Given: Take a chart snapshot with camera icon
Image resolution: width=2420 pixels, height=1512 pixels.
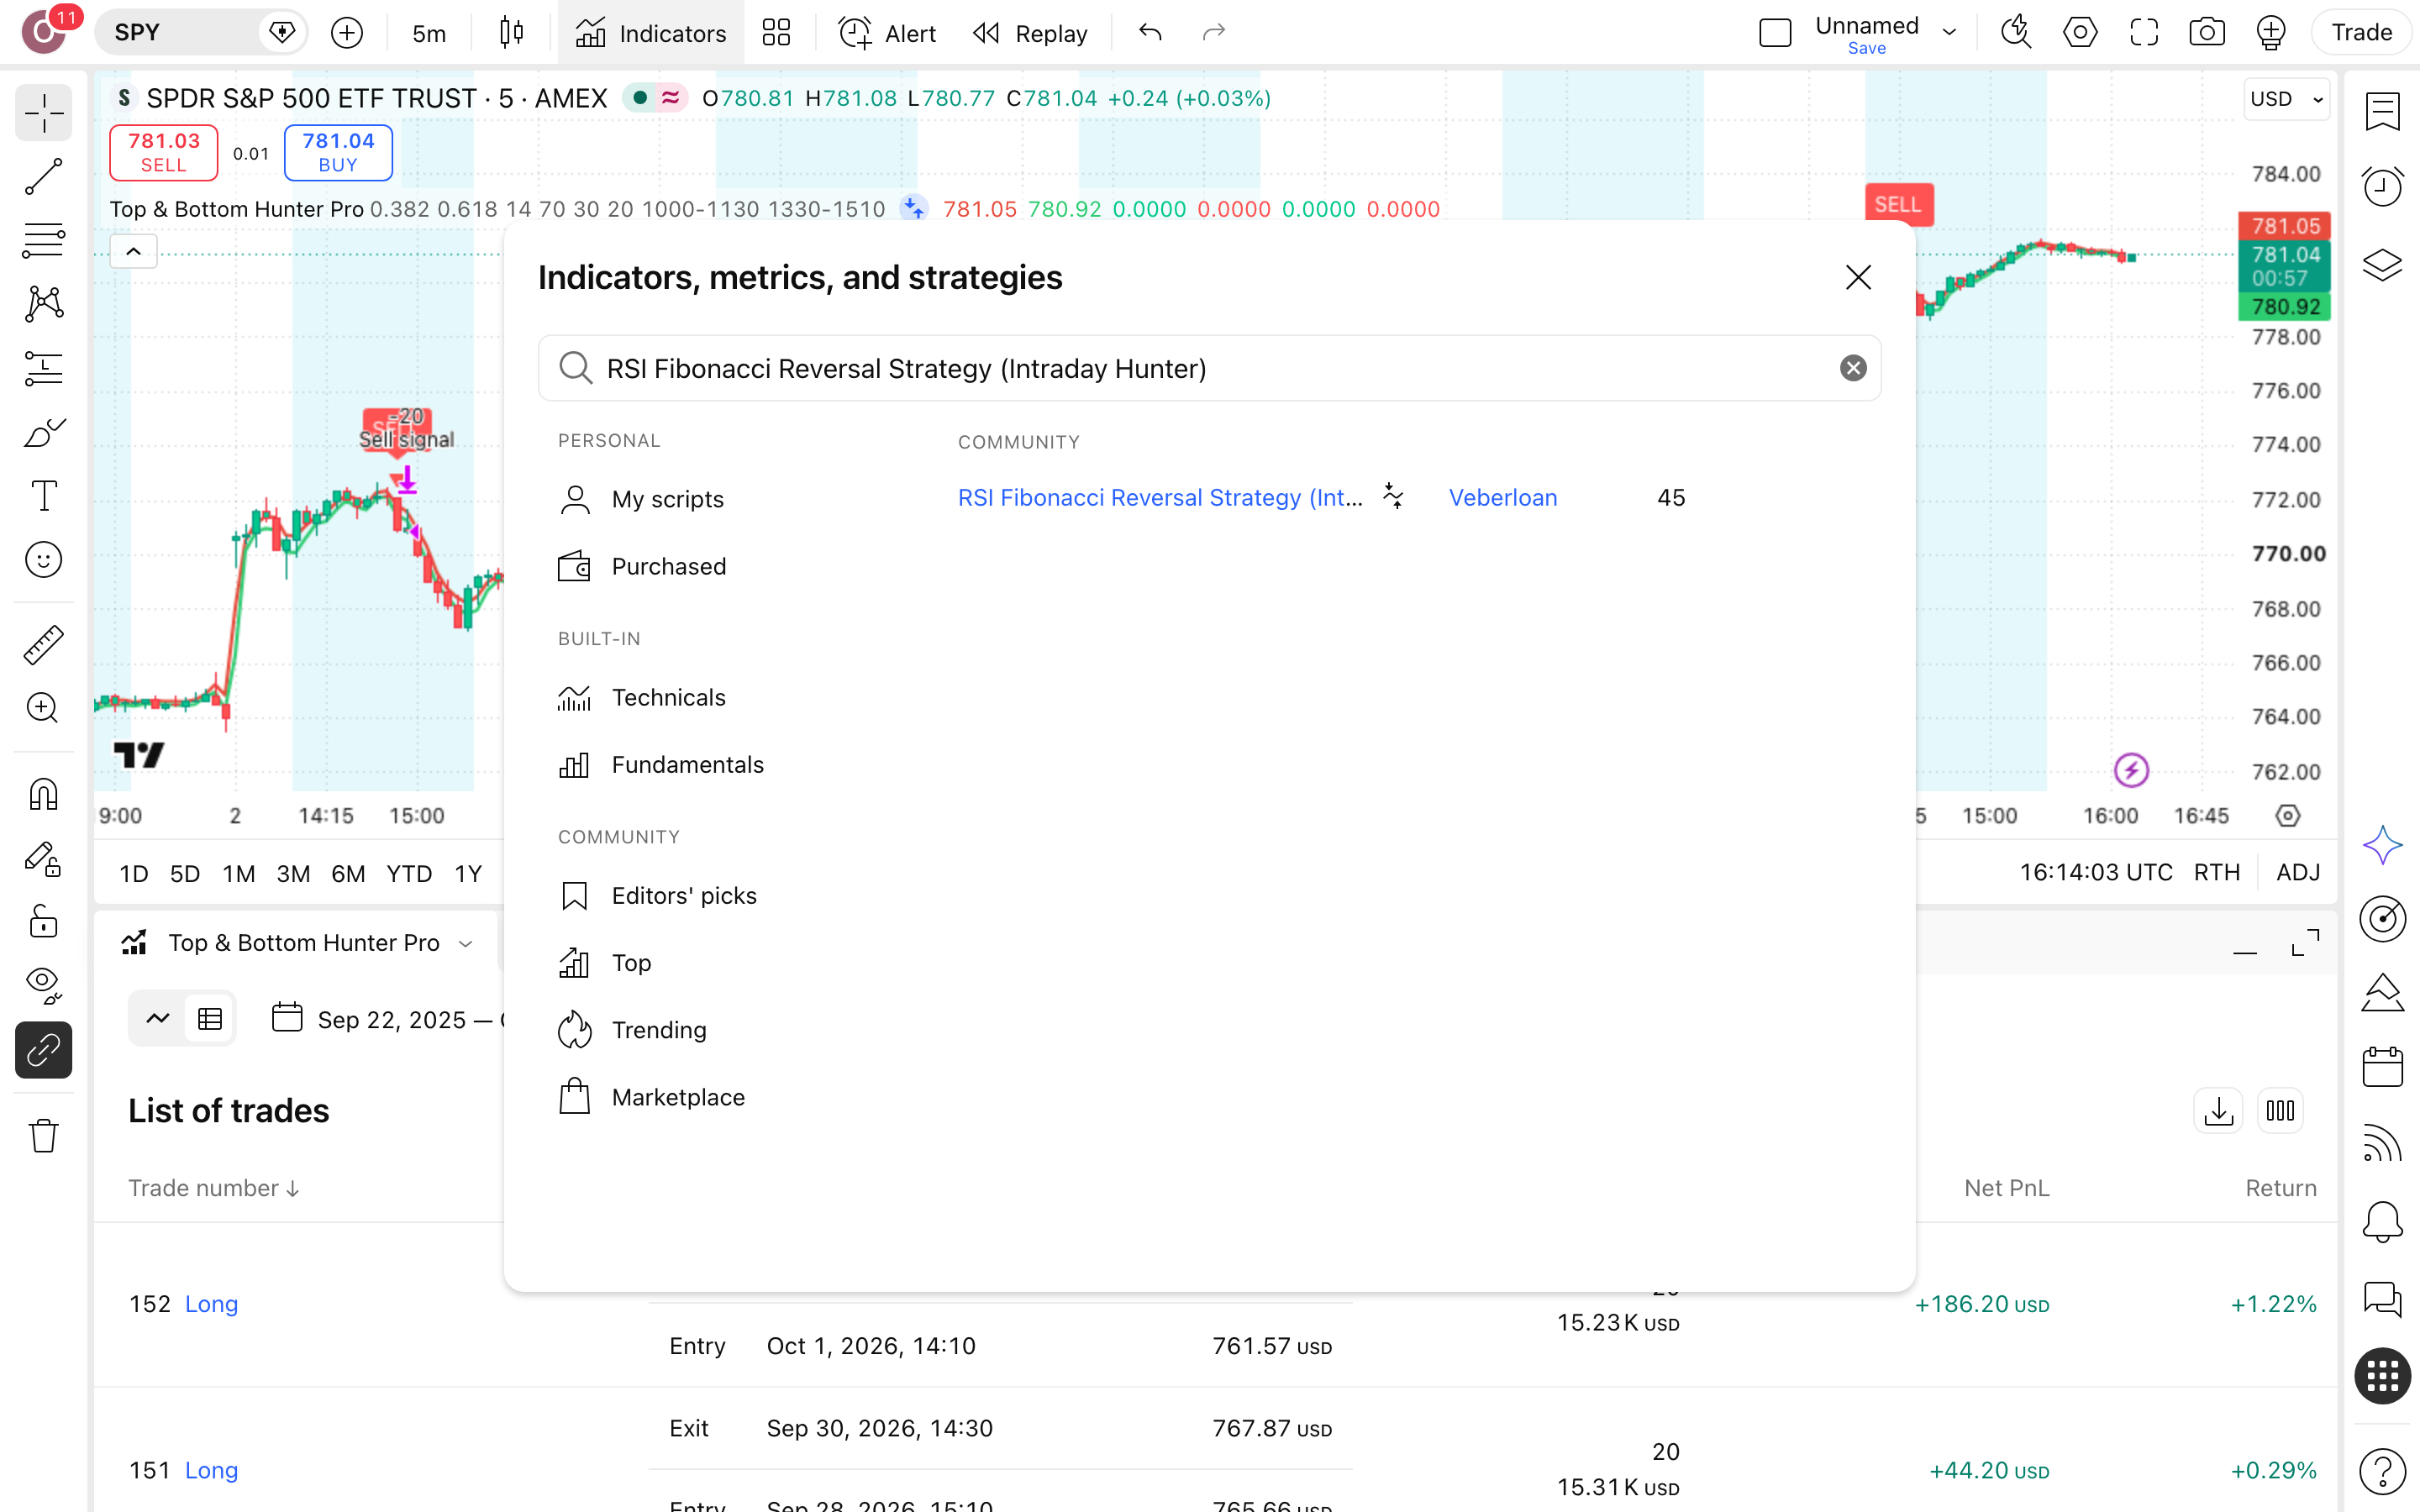Looking at the screenshot, I should pos(2207,33).
